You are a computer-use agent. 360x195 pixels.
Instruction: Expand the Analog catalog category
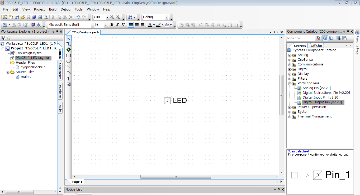[290, 55]
